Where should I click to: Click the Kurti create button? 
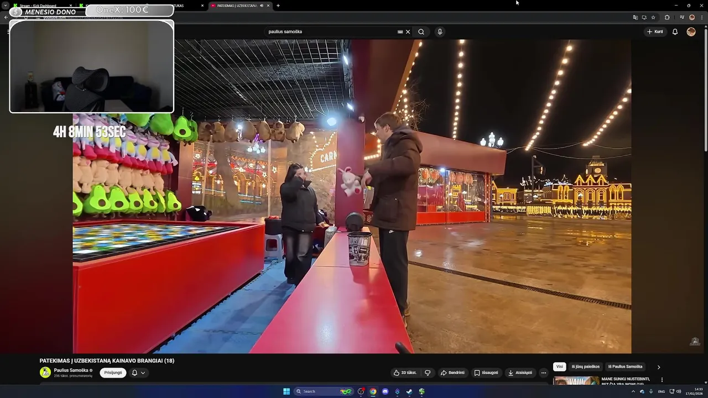tap(655, 32)
